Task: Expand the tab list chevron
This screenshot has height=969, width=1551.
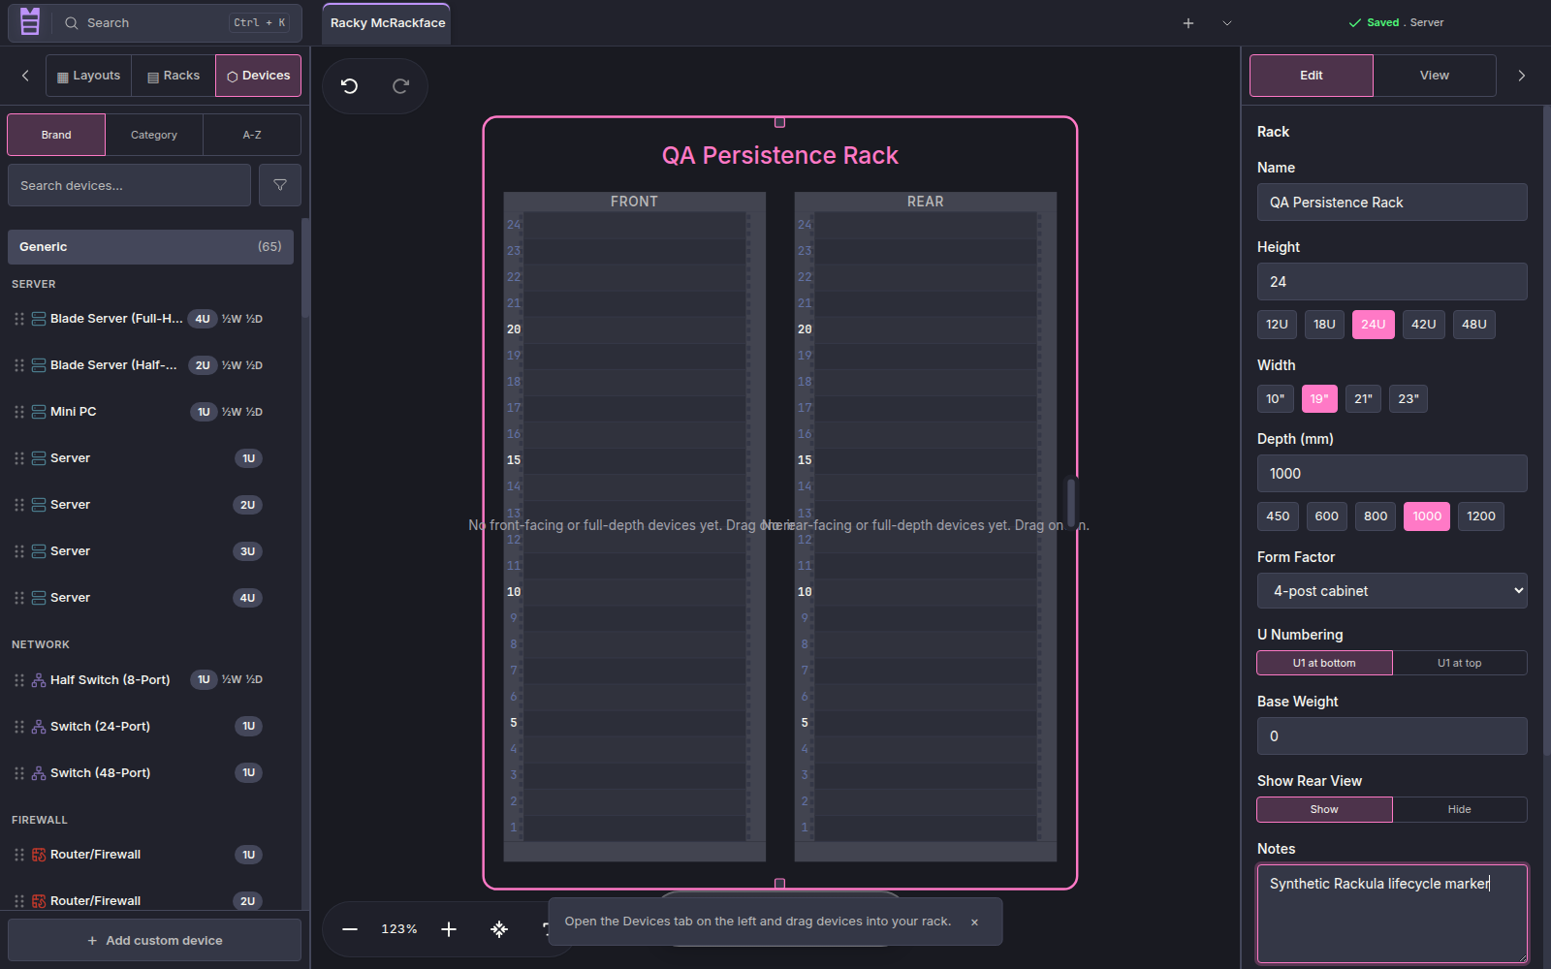Action: (1227, 23)
